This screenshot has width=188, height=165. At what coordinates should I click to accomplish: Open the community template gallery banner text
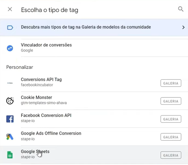click(86, 27)
